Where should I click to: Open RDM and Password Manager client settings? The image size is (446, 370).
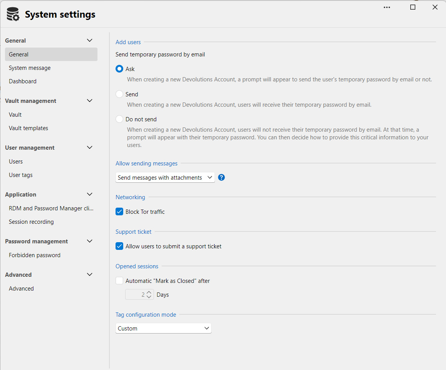(51, 208)
